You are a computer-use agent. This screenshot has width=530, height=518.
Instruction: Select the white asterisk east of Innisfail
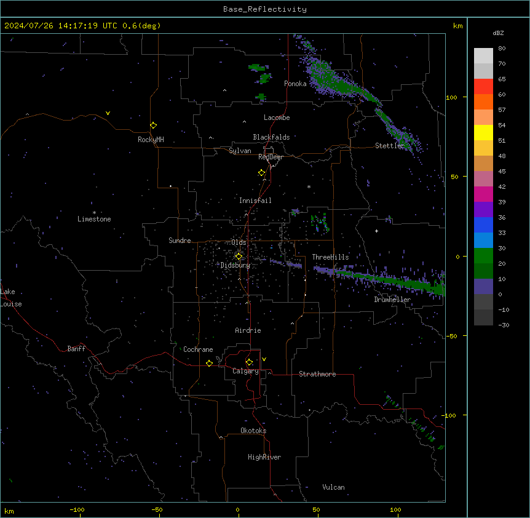(309, 186)
